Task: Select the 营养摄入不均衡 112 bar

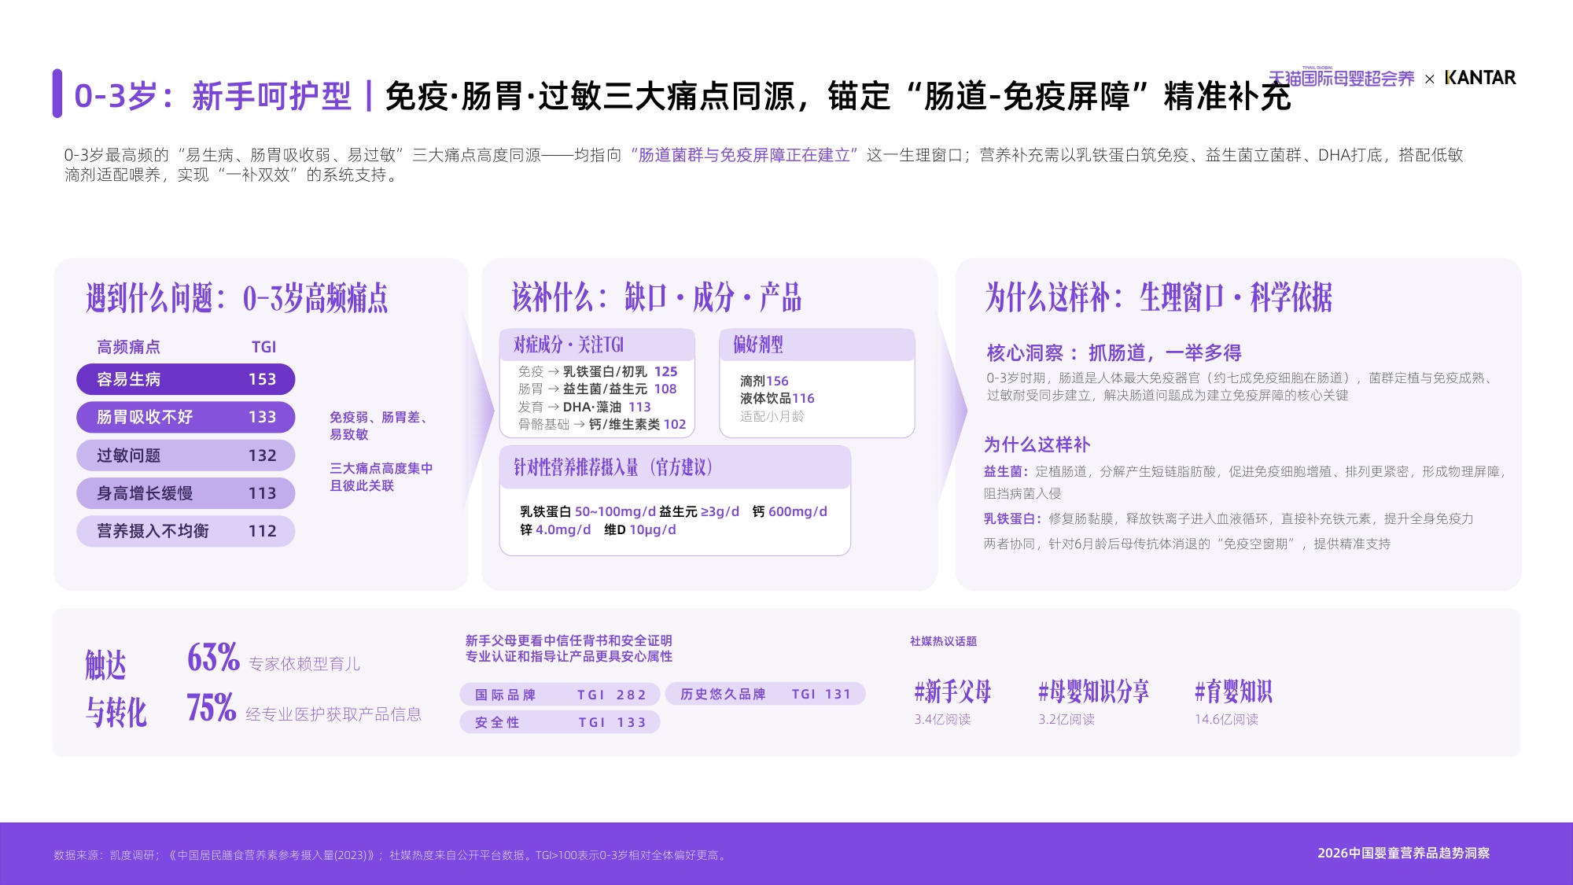Action: [x=186, y=531]
